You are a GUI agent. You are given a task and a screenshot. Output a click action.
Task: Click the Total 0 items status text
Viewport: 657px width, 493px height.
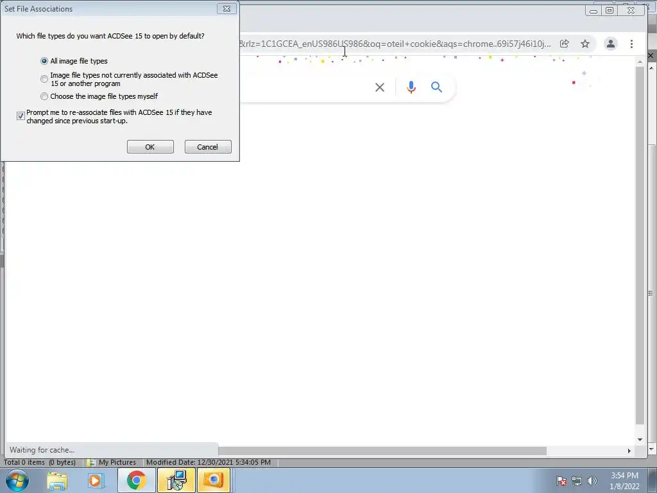pyautogui.click(x=40, y=462)
